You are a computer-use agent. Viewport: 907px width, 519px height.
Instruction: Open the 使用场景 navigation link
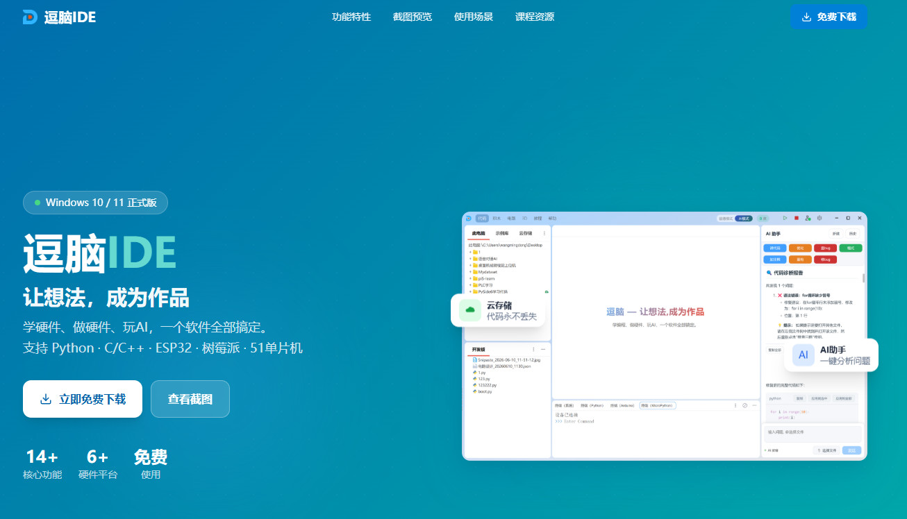pyautogui.click(x=474, y=17)
